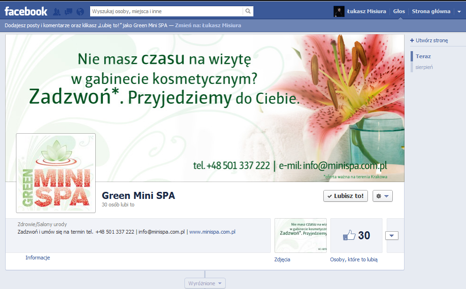Open the Głos menu item
This screenshot has width=466, height=289.
[x=399, y=11]
